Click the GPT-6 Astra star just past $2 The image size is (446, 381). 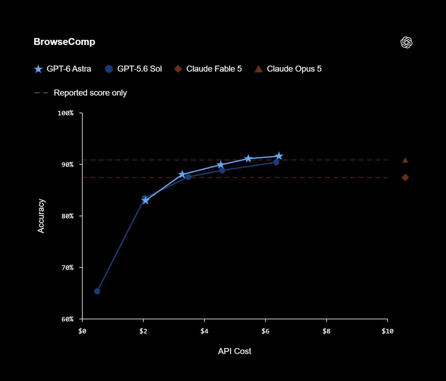coord(145,200)
